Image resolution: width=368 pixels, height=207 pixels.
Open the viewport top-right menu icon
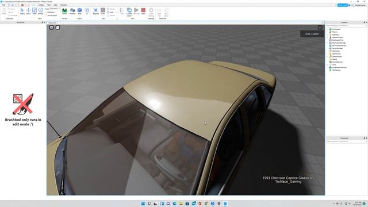320,28
